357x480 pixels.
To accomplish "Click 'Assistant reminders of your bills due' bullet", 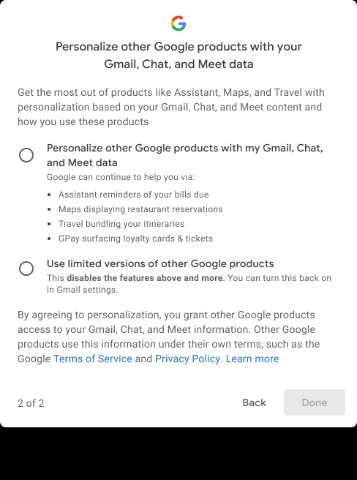I will [x=133, y=195].
